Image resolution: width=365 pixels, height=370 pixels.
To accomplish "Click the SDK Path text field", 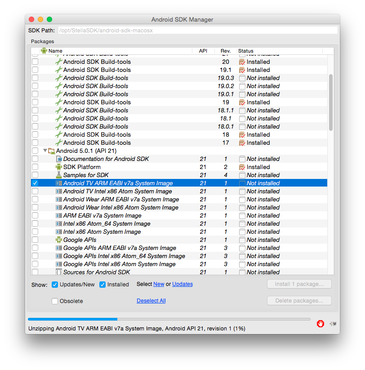I will [x=198, y=31].
